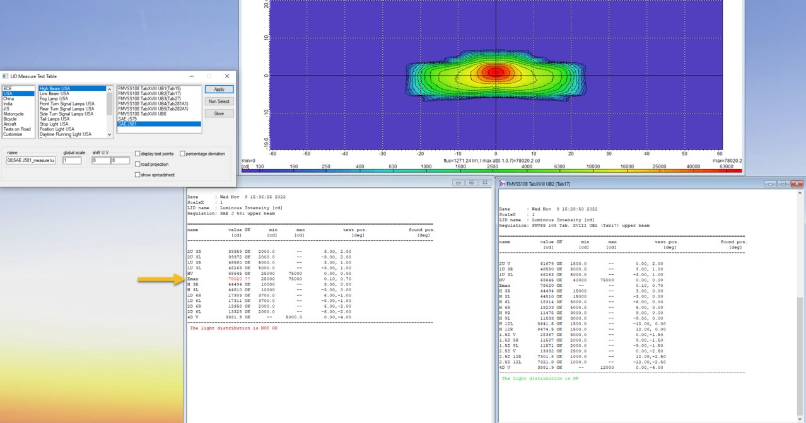Select Bicycle in the region list
The image size is (806, 423).
pos(18,119)
